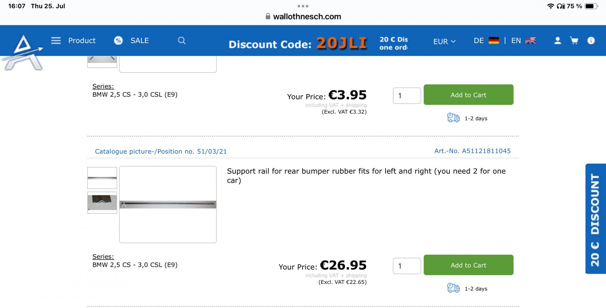606x308 pixels.
Task: Open the Product menu
Action: pos(82,40)
